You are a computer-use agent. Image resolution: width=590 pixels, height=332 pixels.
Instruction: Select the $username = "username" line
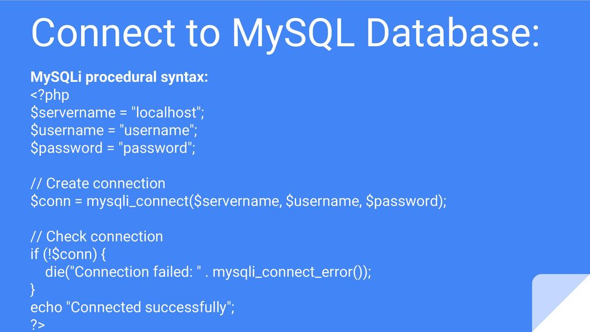pyautogui.click(x=114, y=130)
